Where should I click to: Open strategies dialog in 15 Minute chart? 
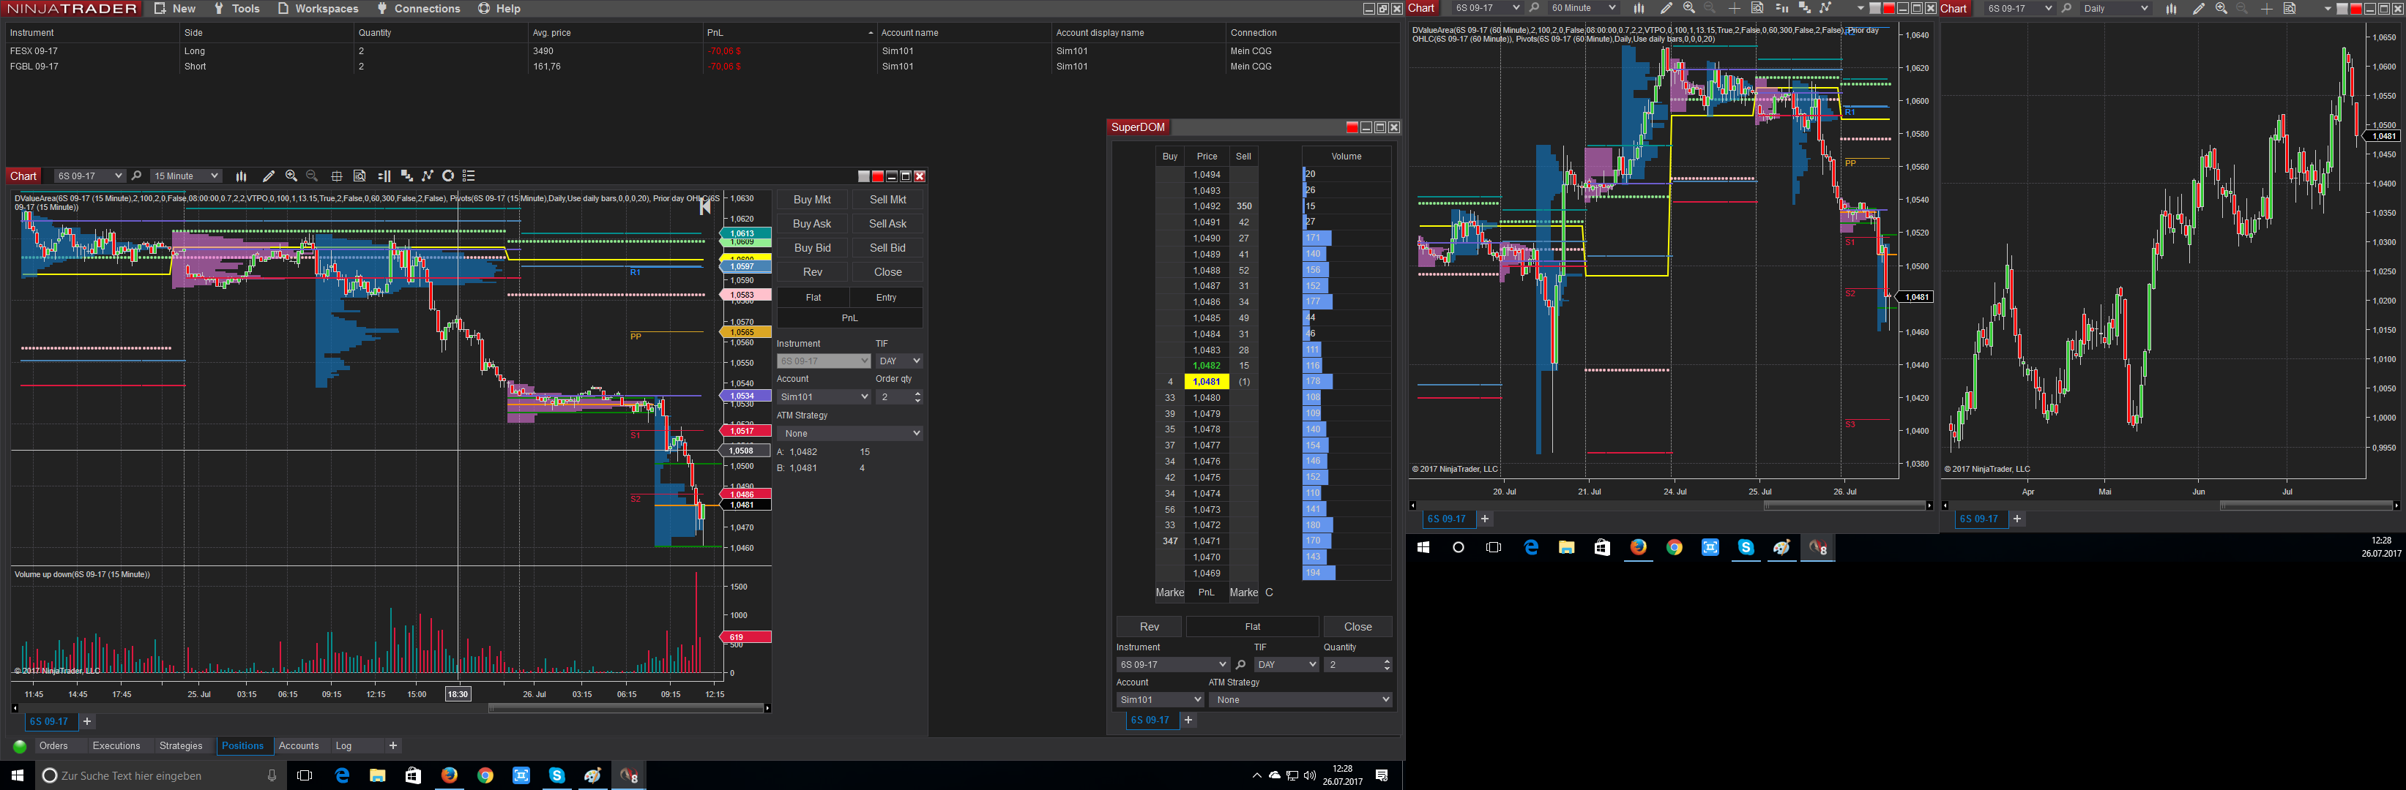point(428,176)
